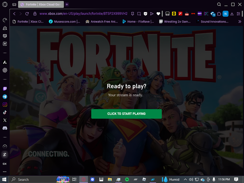244x183 pixels.
Task: Open the GX Corner gamepad icon
Action: 14,4
